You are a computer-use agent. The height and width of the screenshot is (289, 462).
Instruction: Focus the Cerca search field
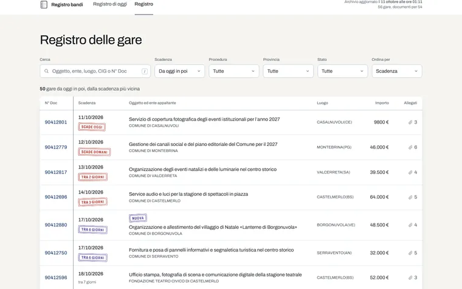point(95,71)
